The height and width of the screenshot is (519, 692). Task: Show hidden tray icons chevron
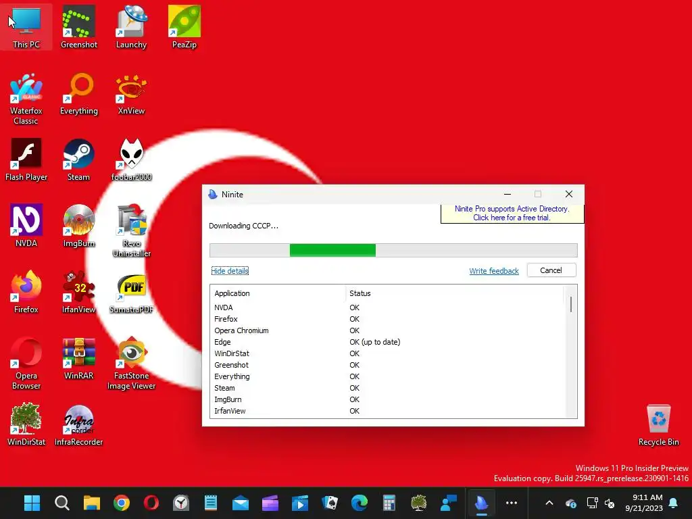[549, 503]
